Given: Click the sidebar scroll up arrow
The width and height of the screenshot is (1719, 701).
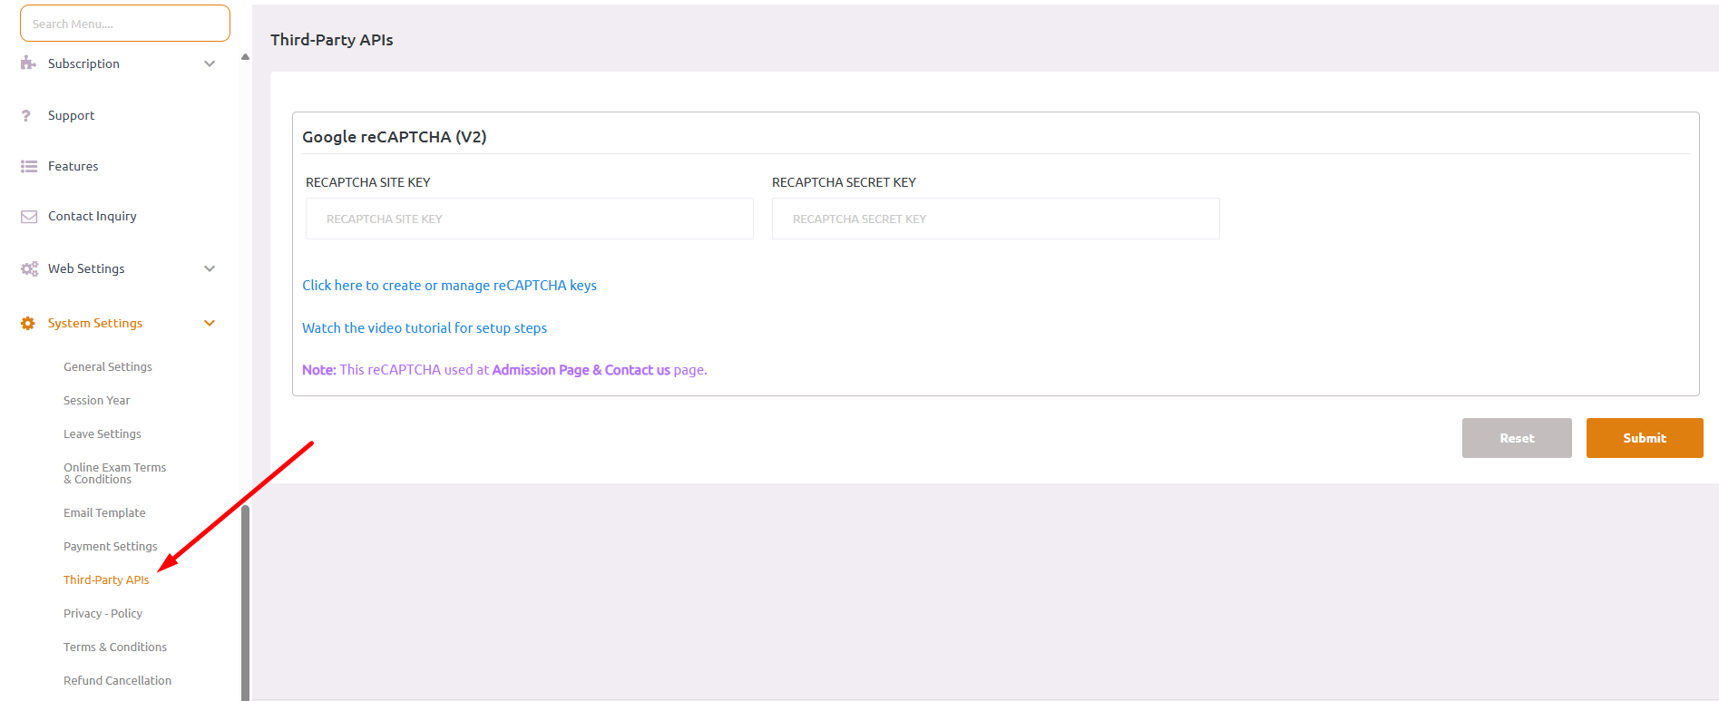Looking at the screenshot, I should pyautogui.click(x=245, y=57).
